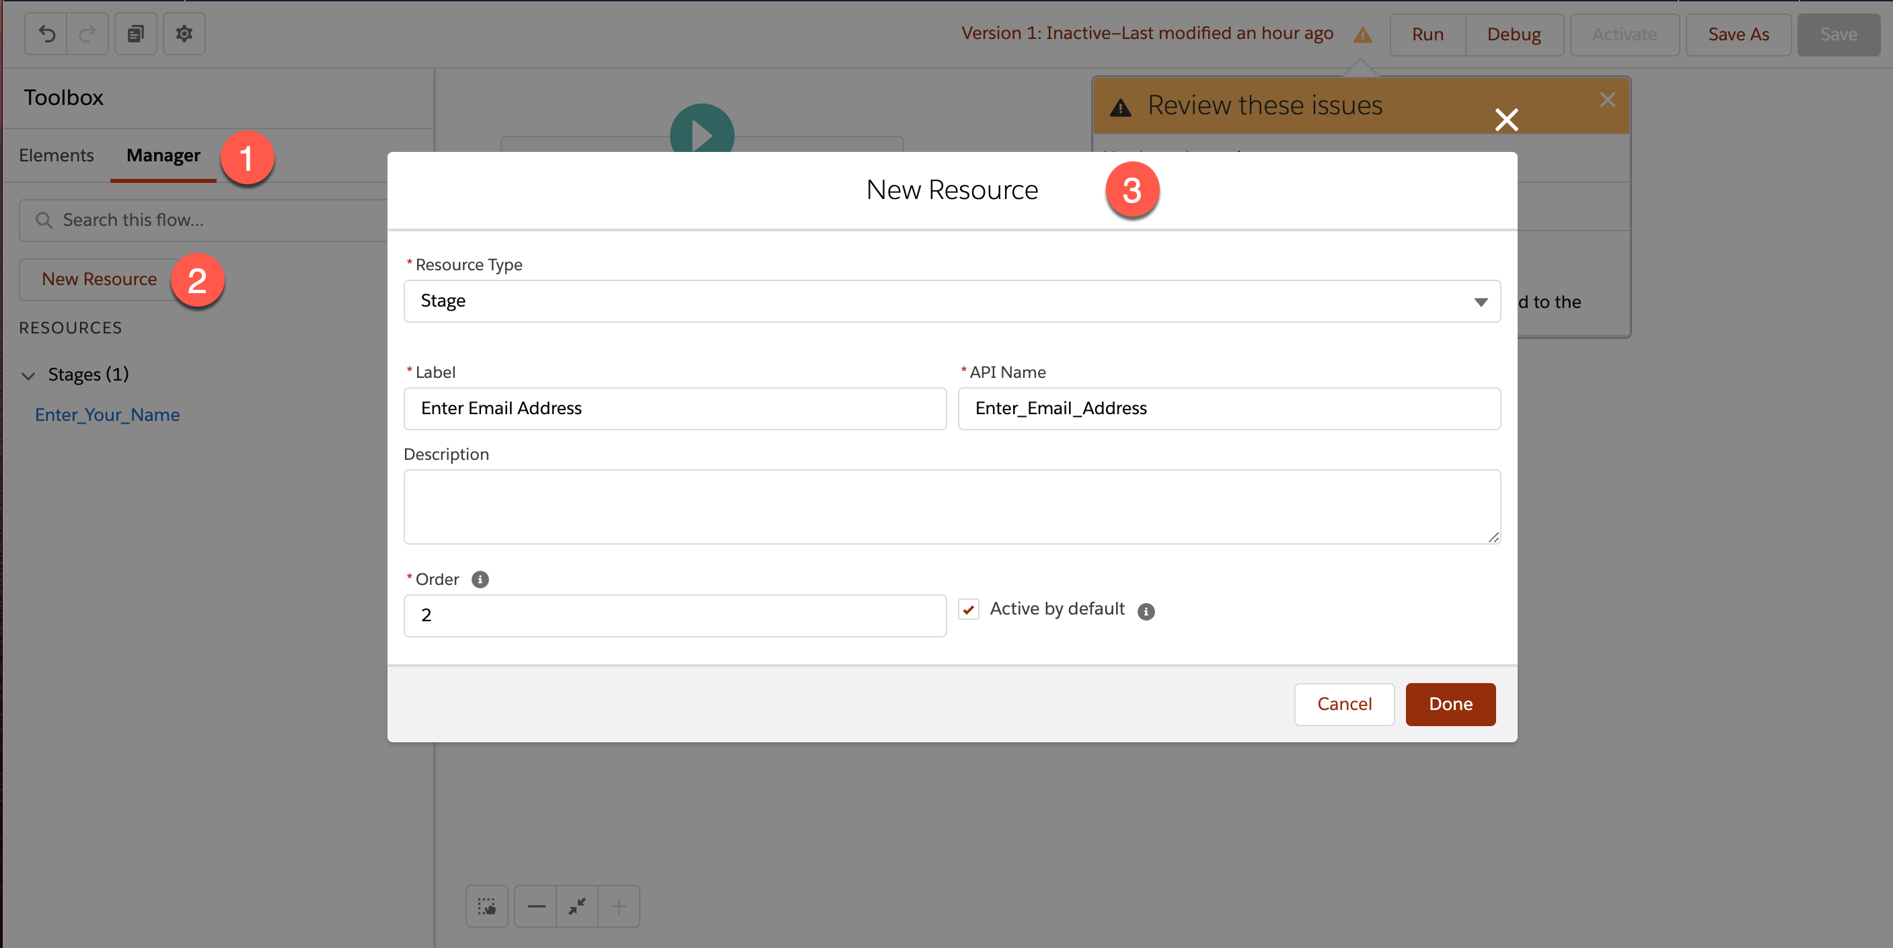Click the redo icon in the toolbar
Viewport: 1893px width, 948px height.
(x=87, y=34)
